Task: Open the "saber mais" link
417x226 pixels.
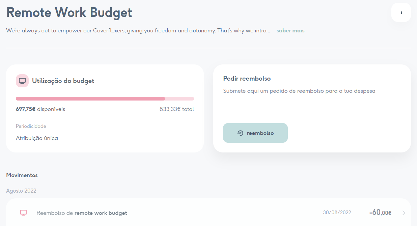Action: point(290,30)
